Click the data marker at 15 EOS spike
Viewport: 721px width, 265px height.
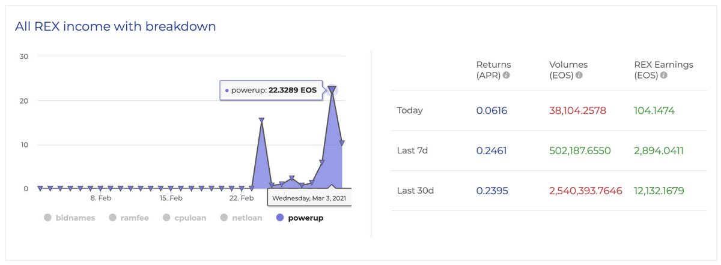(x=261, y=121)
